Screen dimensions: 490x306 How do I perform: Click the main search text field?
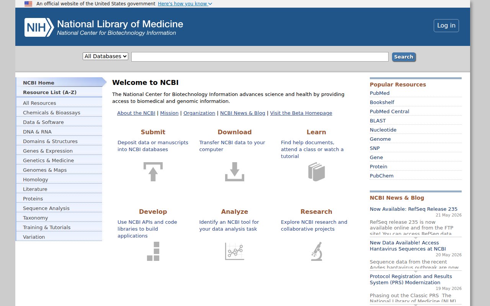[x=260, y=57]
